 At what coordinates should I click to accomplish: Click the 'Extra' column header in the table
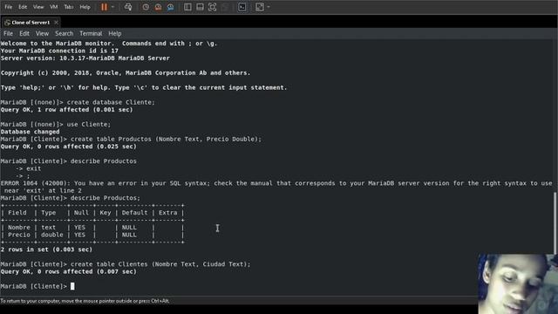coord(168,213)
